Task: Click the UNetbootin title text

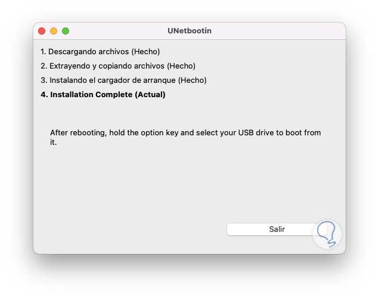Action: tap(189, 31)
